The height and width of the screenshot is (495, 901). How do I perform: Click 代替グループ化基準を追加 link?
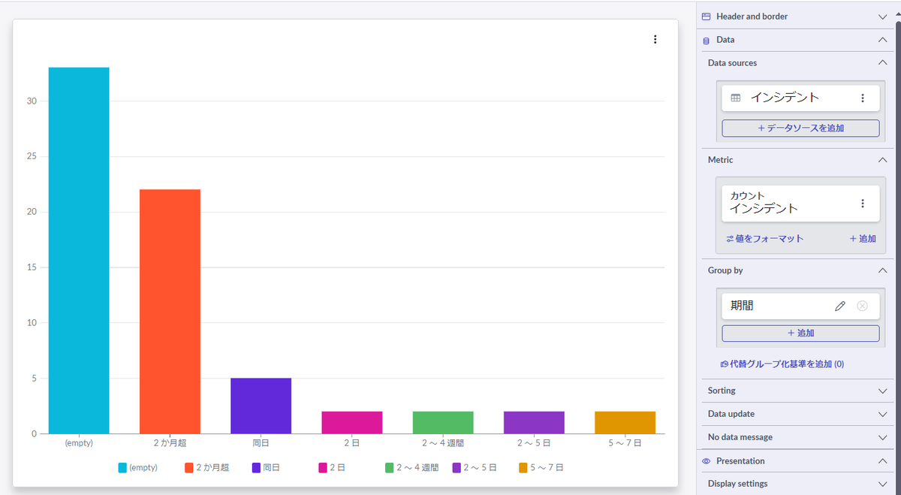tap(782, 364)
